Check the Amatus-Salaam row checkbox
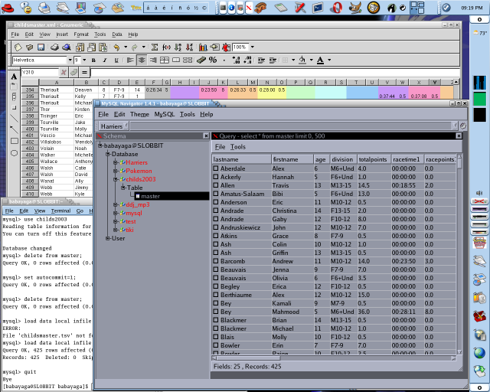This screenshot has height=392, width=490. pyautogui.click(x=216, y=194)
